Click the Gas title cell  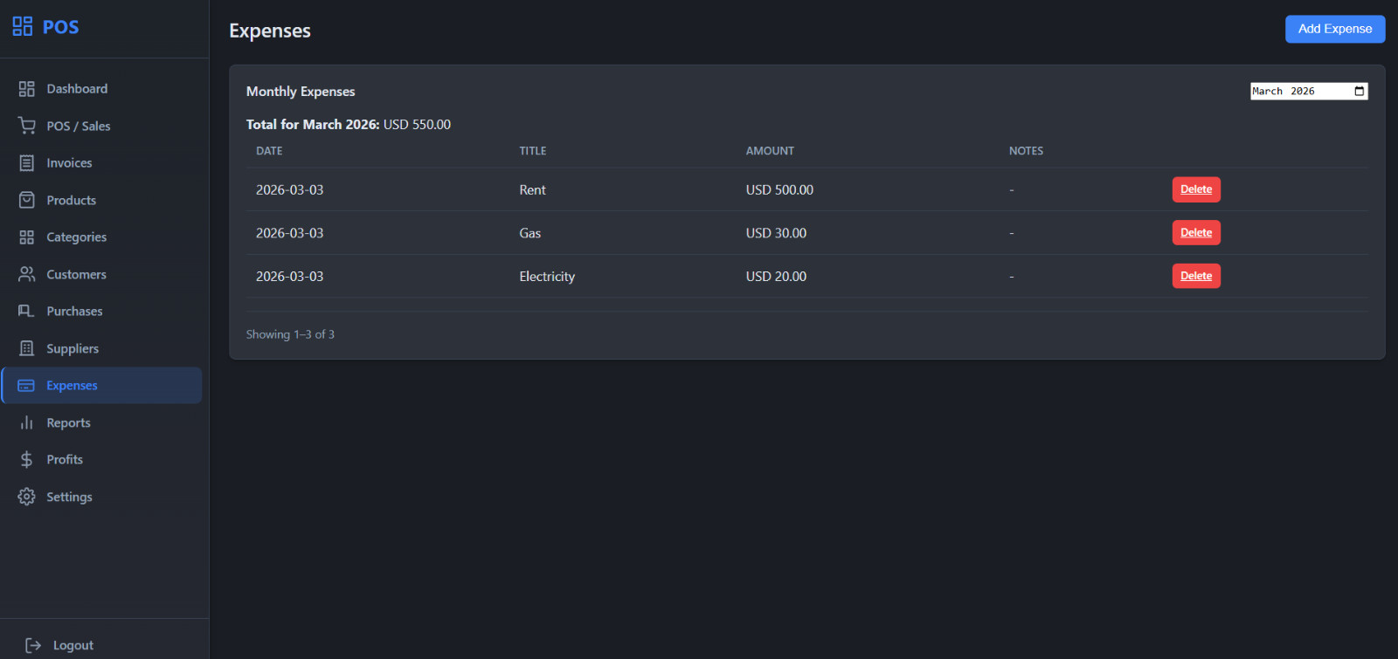coord(529,233)
